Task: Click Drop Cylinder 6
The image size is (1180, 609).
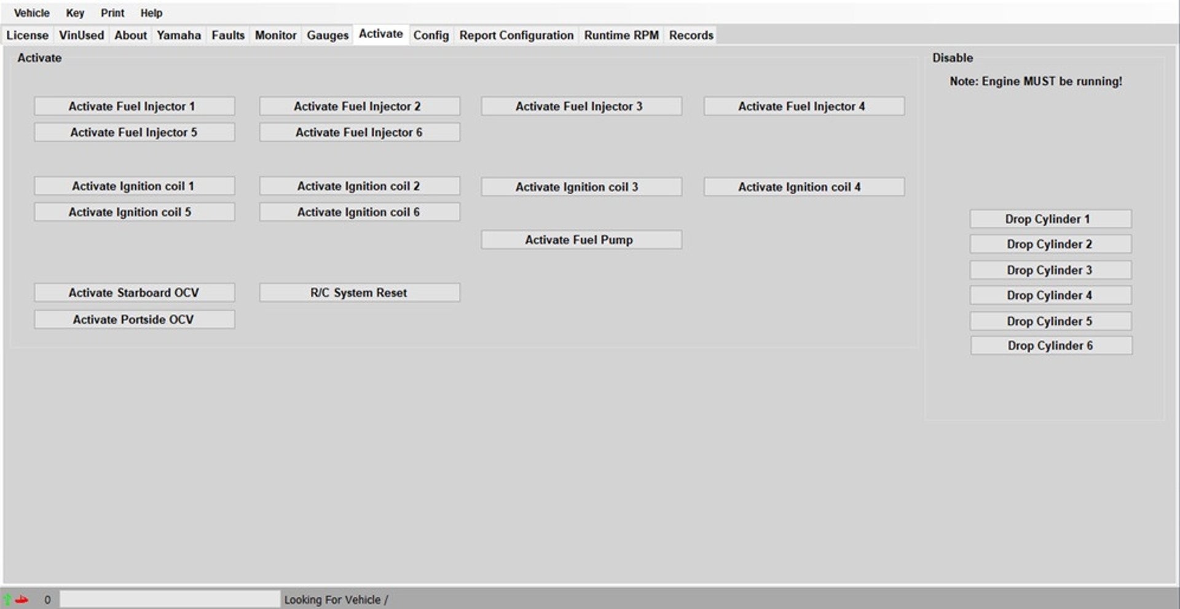Action: click(x=1051, y=345)
